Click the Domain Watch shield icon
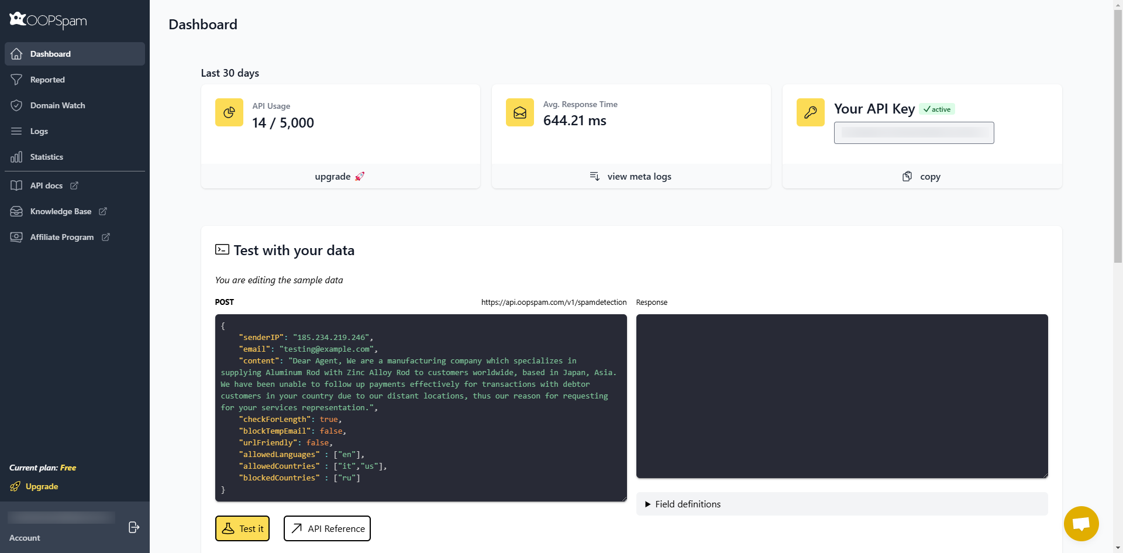The height and width of the screenshot is (553, 1123). [x=16, y=105]
